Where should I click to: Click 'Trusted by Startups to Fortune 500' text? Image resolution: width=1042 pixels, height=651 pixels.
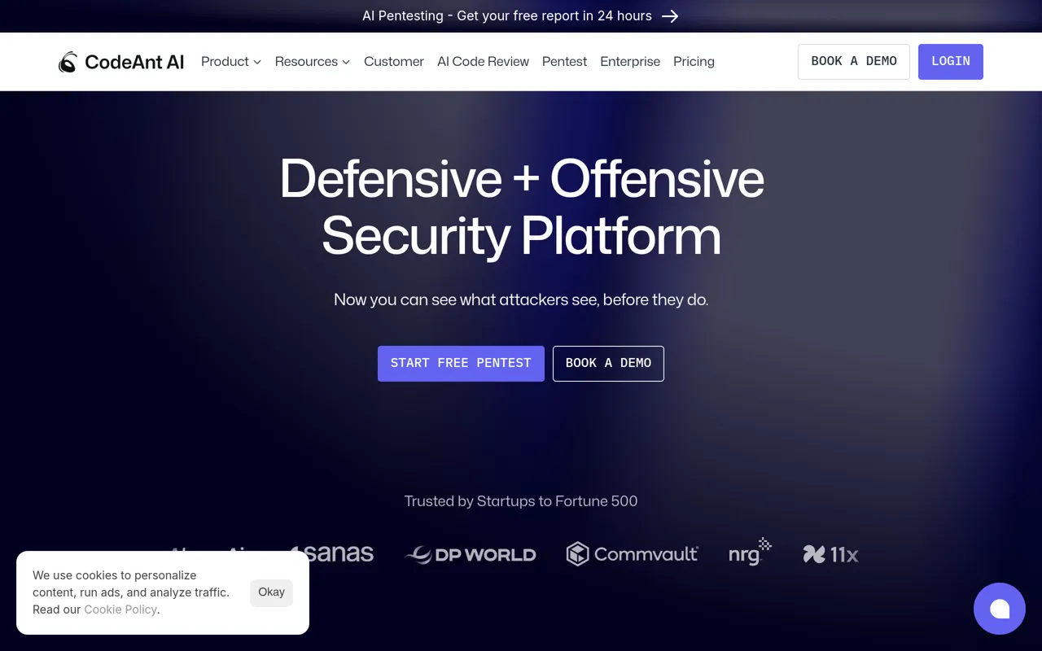521,501
